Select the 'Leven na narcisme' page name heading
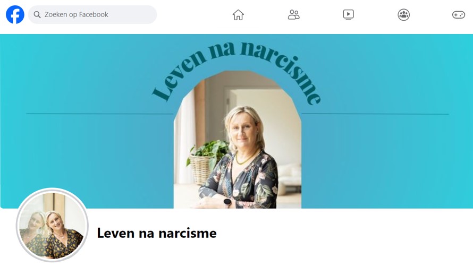Image resolution: width=473 pixels, height=266 pixels. 157,233
